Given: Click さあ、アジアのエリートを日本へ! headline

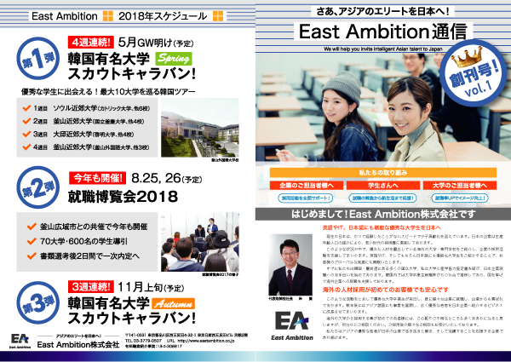Looking at the screenshot, I should 383,11.
